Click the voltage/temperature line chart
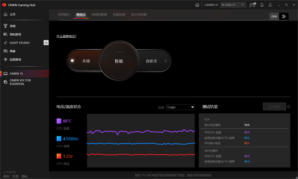 [141, 140]
